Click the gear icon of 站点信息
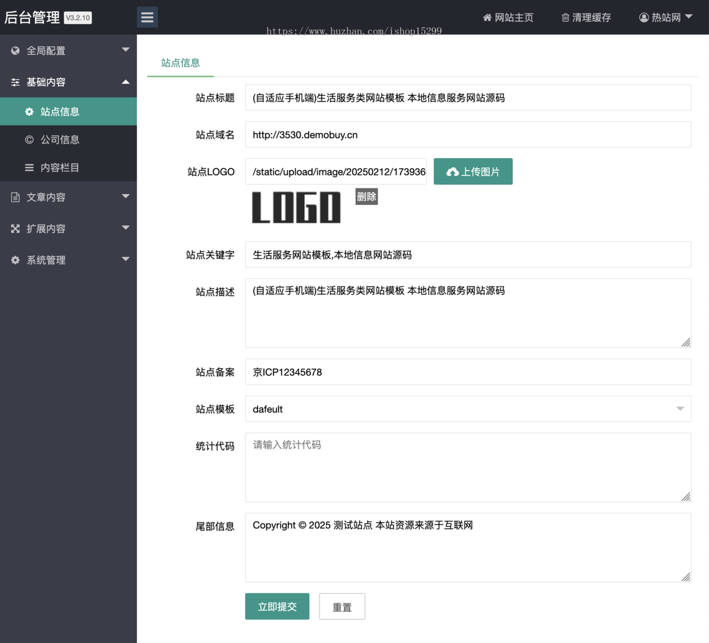This screenshot has height=643, width=709. click(x=29, y=112)
